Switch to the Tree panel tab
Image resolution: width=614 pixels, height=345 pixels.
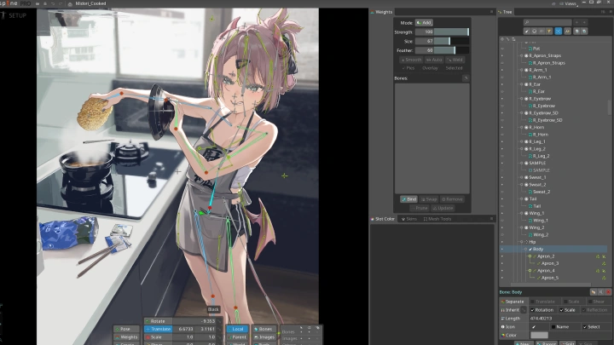(505, 12)
